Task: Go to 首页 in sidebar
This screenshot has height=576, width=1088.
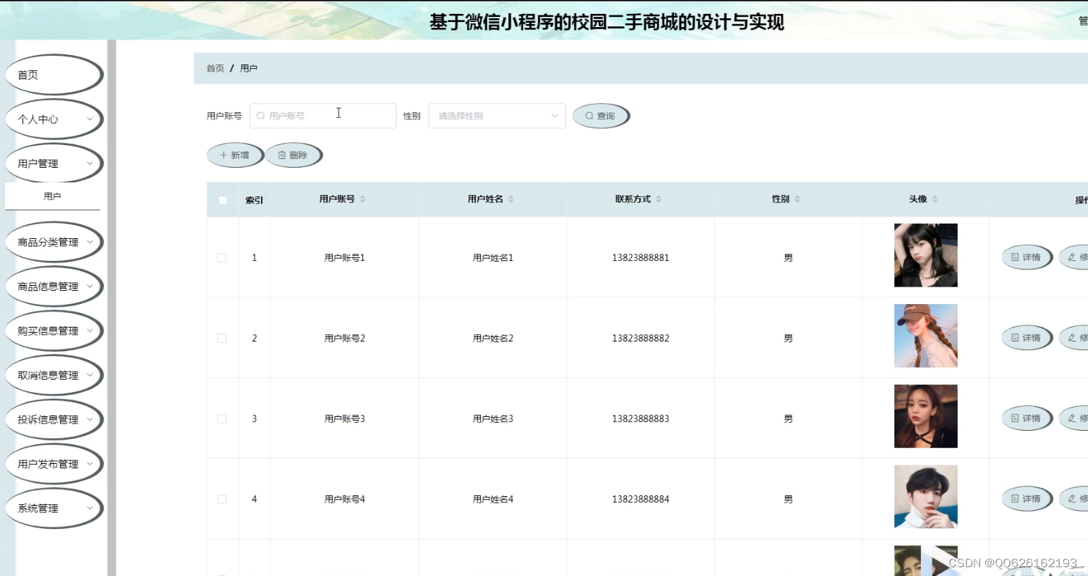Action: click(54, 75)
